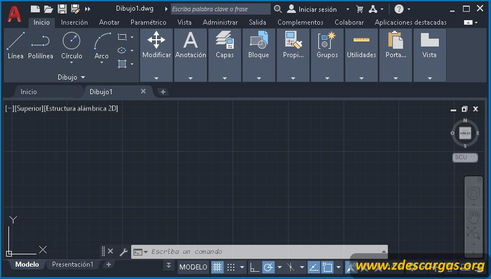Switch to the Anotar ribbon tab
Screen dimensions: 491x279
coord(109,22)
